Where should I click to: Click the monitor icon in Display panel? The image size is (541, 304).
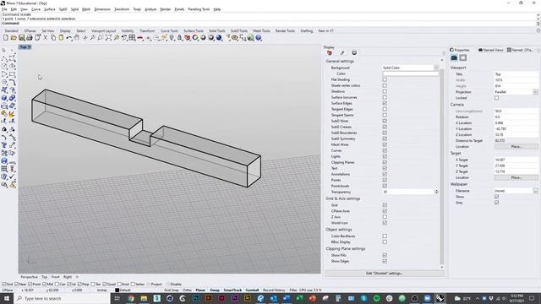pyautogui.click(x=354, y=52)
